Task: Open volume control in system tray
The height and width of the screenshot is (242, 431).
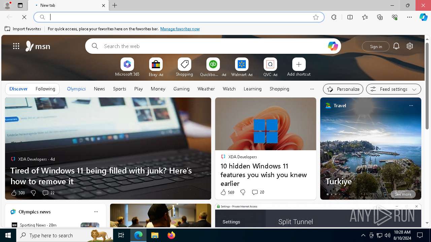Action: point(387,235)
